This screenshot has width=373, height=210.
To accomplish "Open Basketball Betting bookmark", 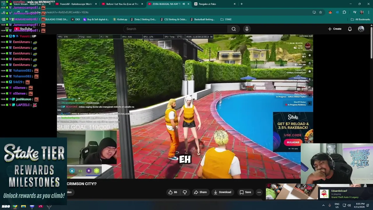I will coord(202,19).
